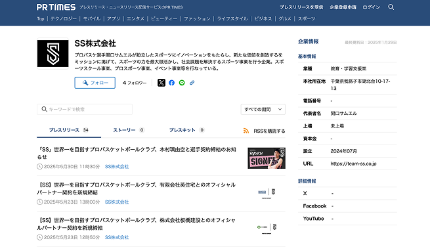This screenshot has height=247, width=430.
Task: Click the ログイン login link
Action: tap(372, 7)
